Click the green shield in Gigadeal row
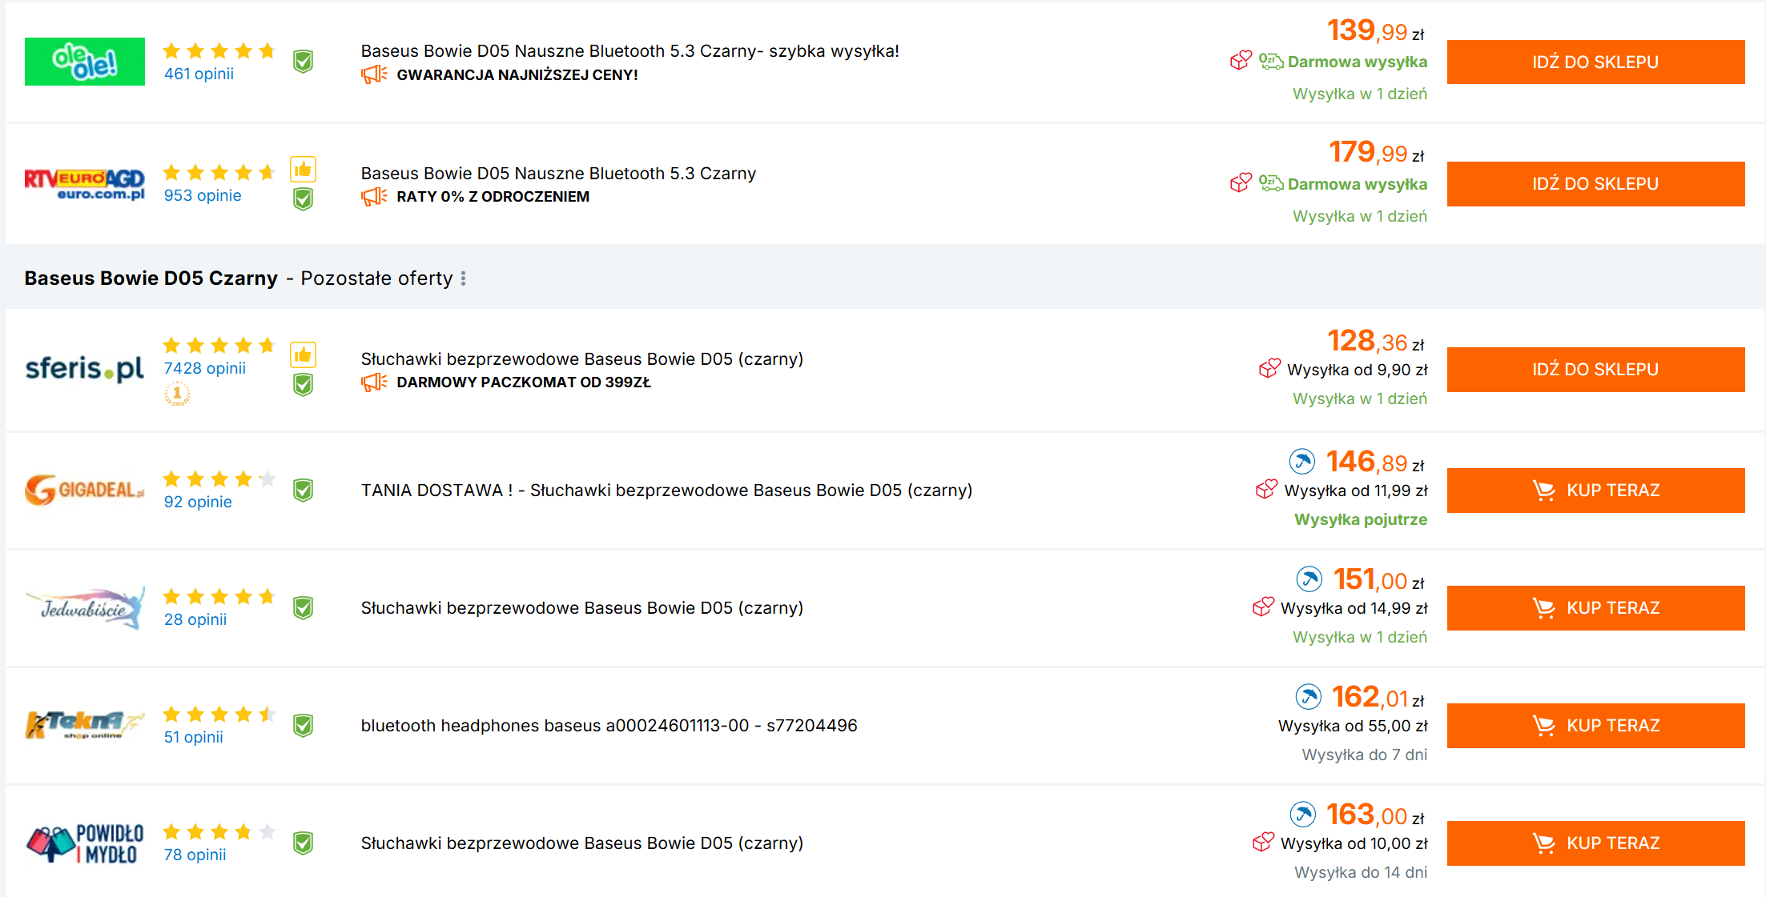 click(303, 491)
